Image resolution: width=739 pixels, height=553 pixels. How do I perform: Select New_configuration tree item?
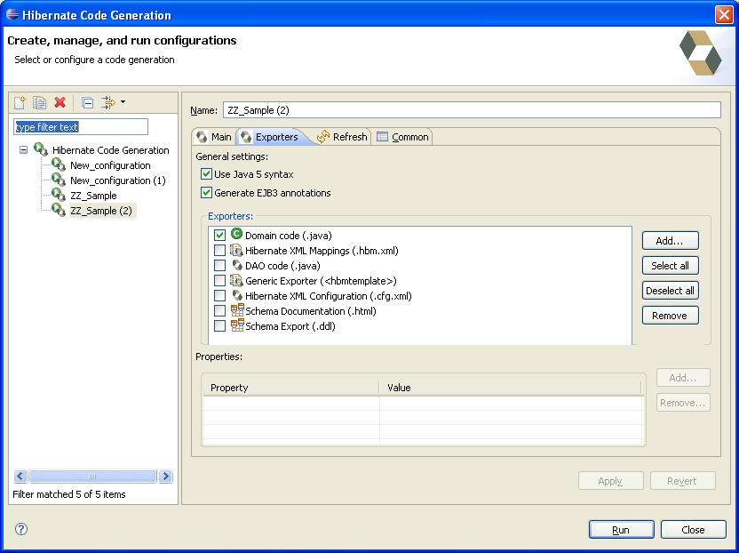coord(110,165)
